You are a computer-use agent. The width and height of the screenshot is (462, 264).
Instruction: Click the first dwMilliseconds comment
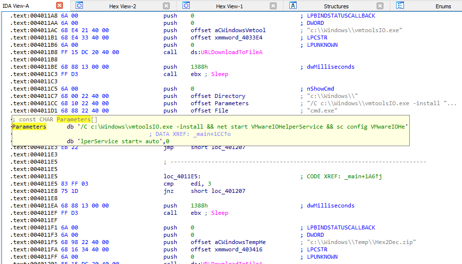(331, 67)
